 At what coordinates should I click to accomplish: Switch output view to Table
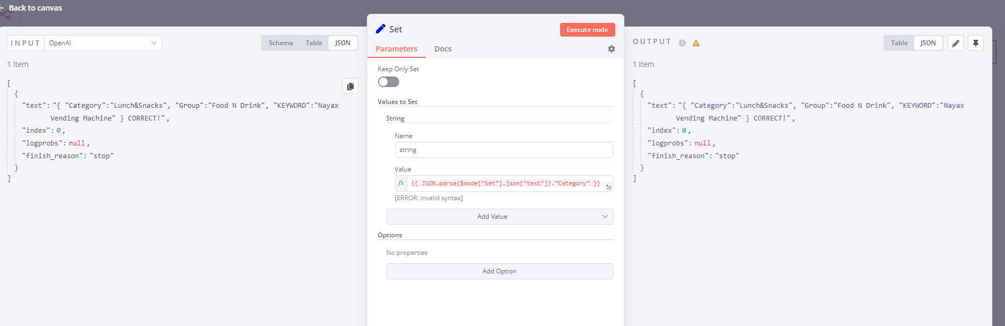click(899, 43)
